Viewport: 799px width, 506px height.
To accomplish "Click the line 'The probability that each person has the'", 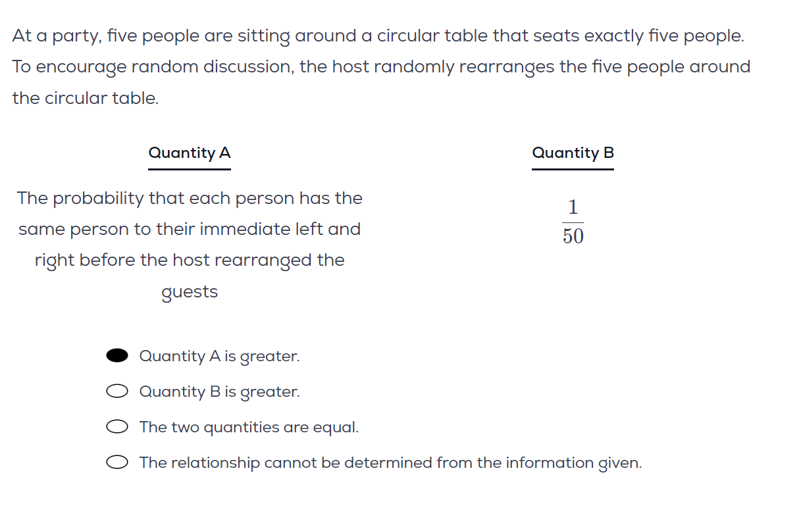I will 190,199.
